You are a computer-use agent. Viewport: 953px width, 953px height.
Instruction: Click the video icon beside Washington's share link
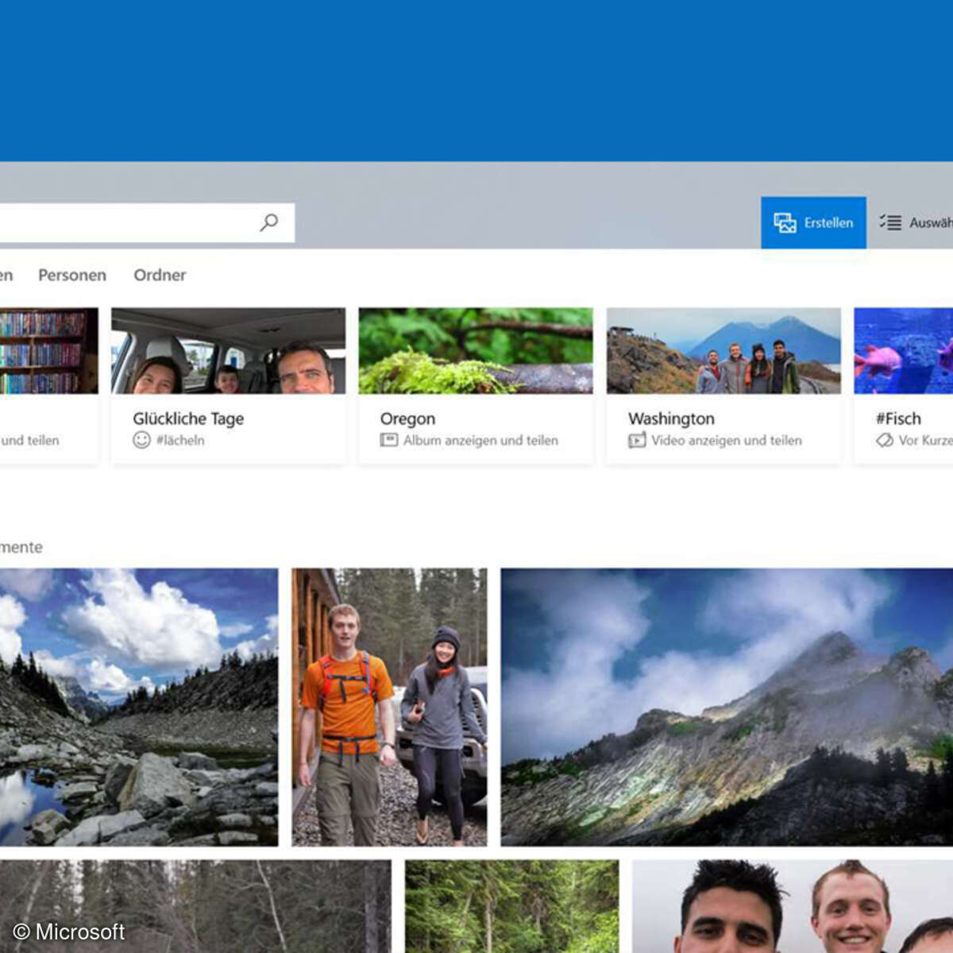click(x=636, y=440)
